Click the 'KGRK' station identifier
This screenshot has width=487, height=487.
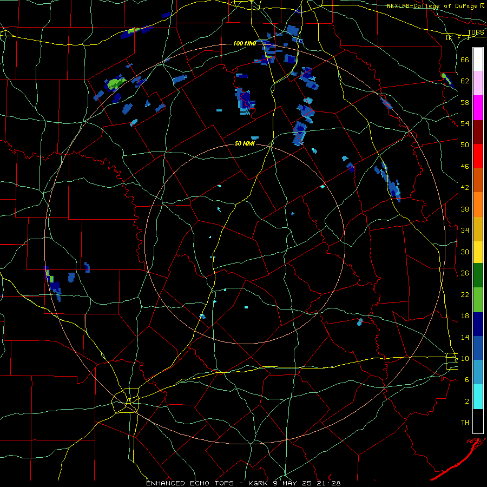pyautogui.click(x=259, y=483)
